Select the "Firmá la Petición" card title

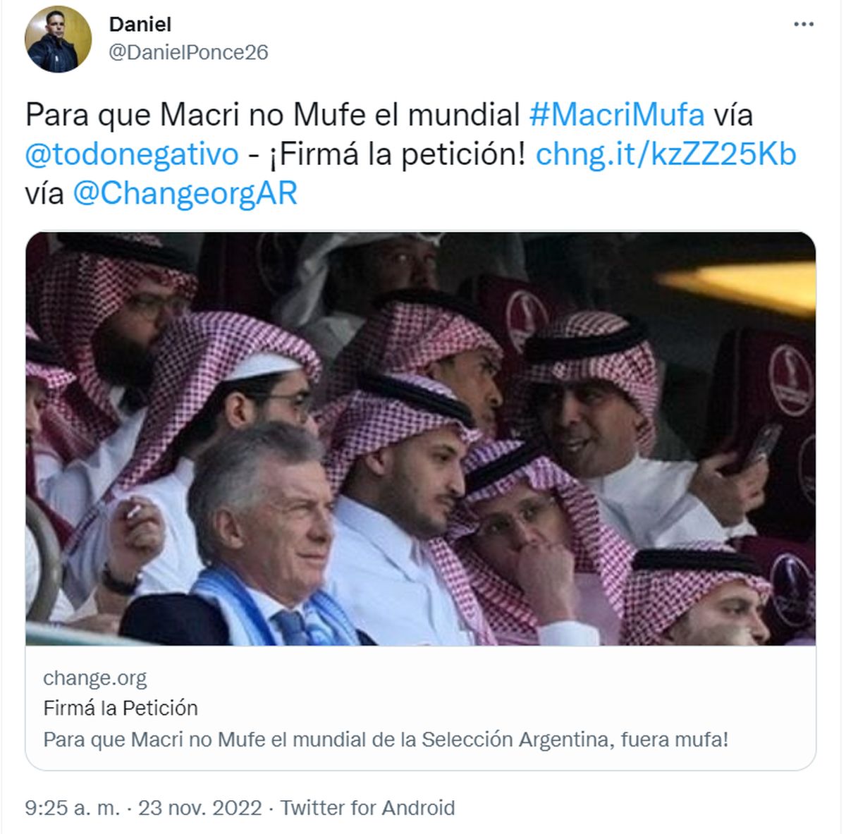(x=121, y=708)
